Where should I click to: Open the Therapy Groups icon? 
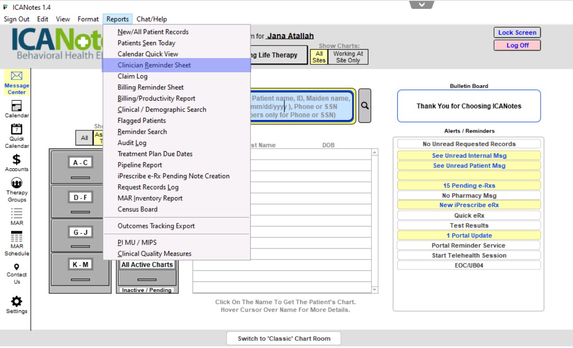pos(16,183)
